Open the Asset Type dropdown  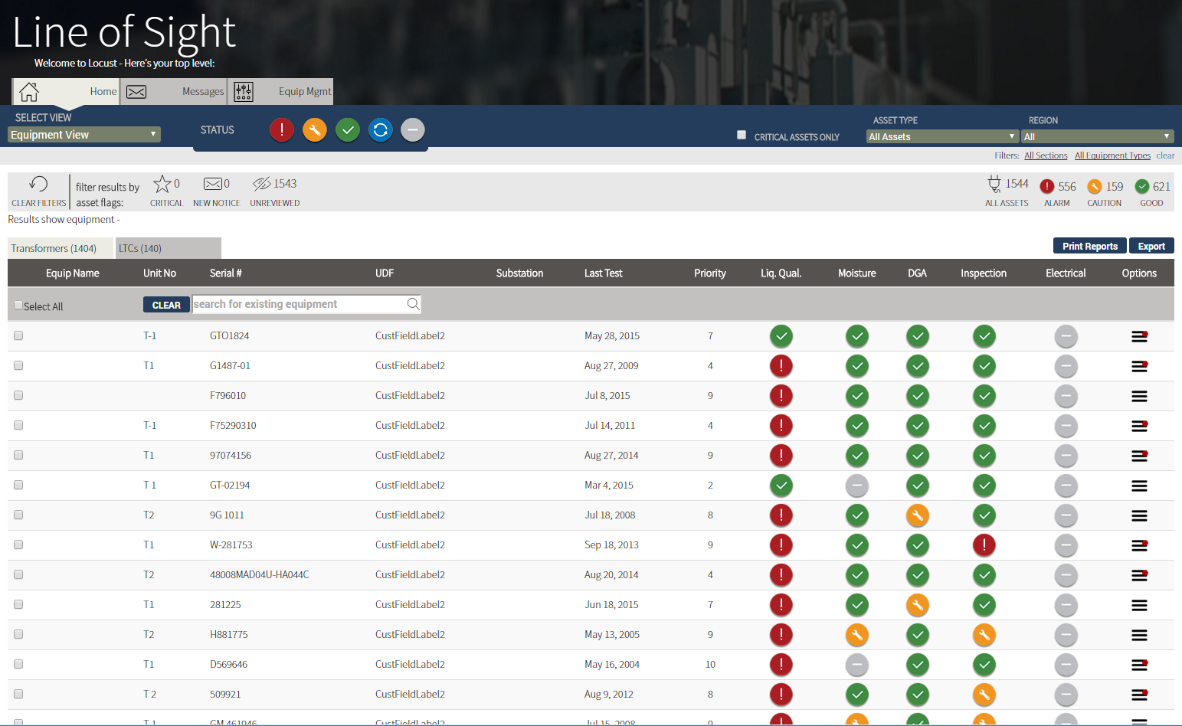pyautogui.click(x=941, y=136)
